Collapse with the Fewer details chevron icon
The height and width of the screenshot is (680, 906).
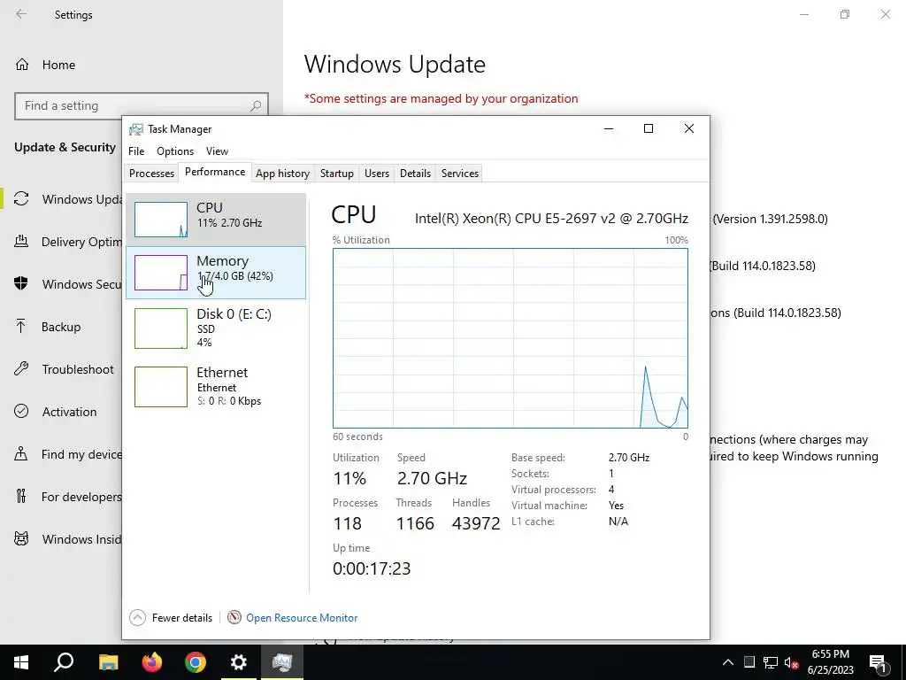(x=137, y=617)
